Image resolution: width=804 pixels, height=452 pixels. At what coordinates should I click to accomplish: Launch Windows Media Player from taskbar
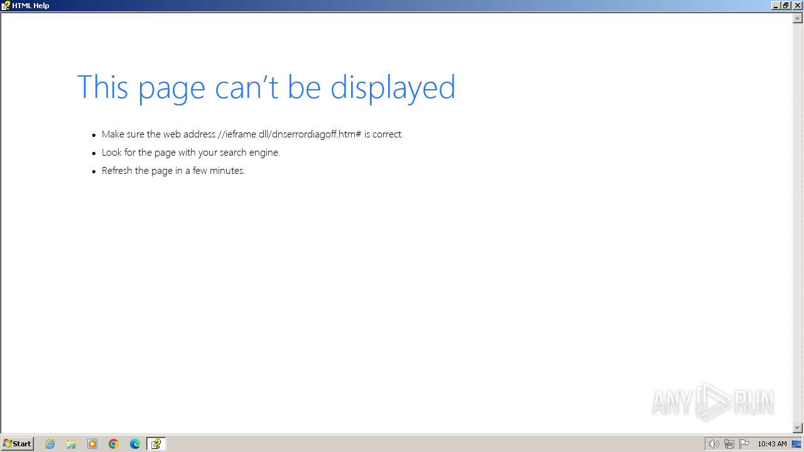point(92,444)
